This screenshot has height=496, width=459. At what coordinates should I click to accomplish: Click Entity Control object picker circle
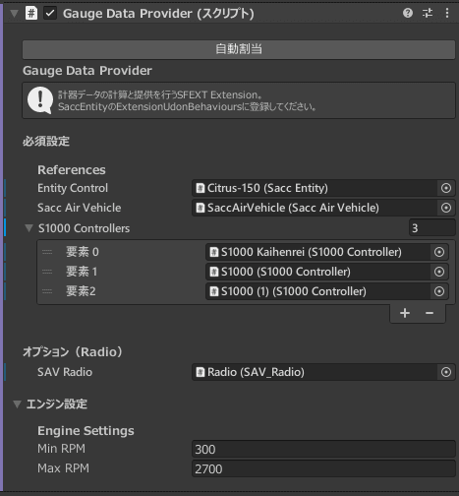click(446, 188)
